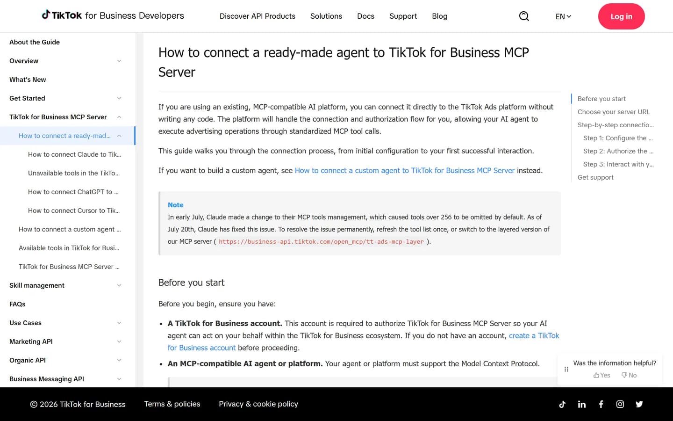673x421 pixels.
Task: Open the search magnifier icon
Action: [x=524, y=16]
